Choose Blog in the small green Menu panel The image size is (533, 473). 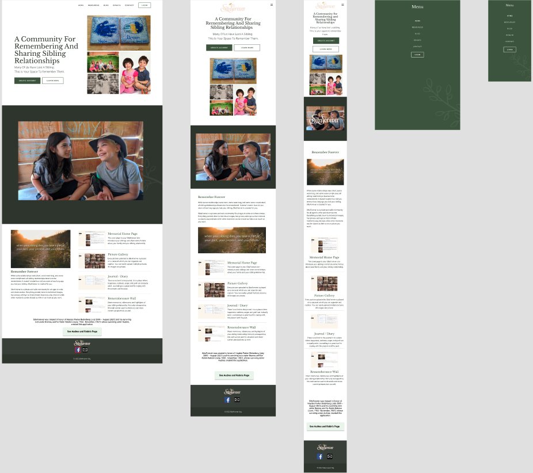[x=509, y=29]
